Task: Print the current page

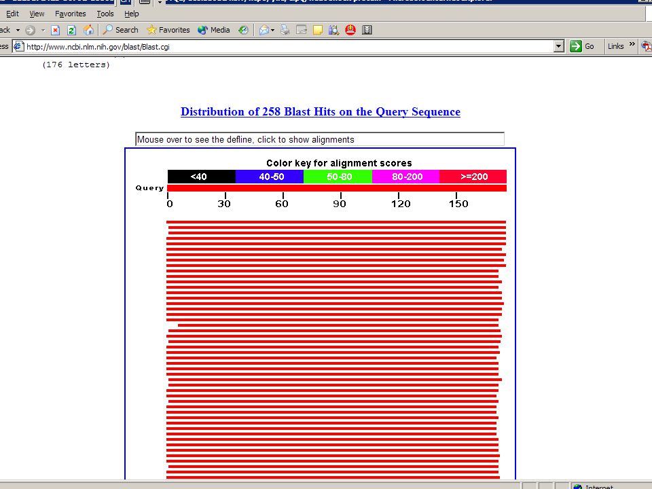Action: (285, 30)
